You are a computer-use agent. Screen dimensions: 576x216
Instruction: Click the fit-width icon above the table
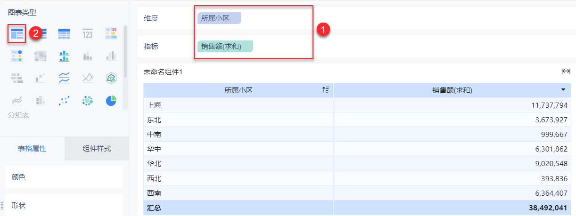566,71
